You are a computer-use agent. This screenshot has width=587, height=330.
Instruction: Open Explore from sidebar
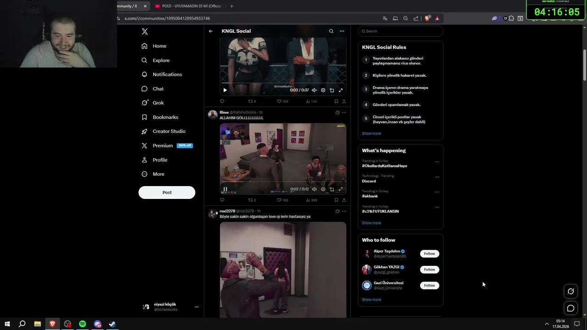pyautogui.click(x=155, y=60)
